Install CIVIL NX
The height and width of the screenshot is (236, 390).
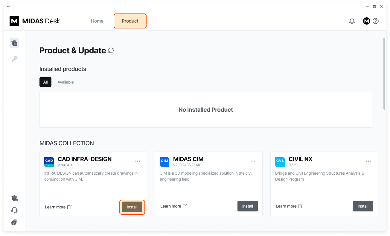[x=363, y=206]
